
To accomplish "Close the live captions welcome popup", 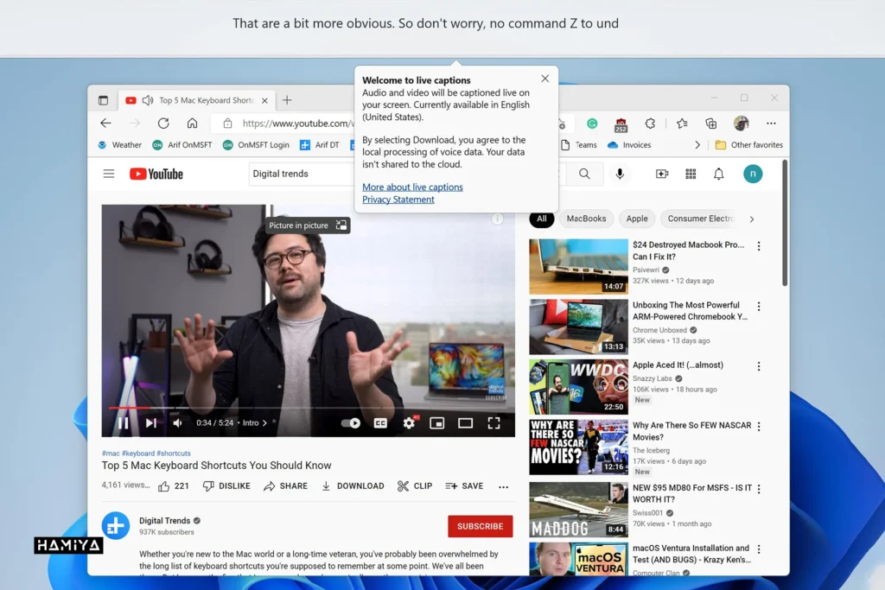I will (x=544, y=79).
